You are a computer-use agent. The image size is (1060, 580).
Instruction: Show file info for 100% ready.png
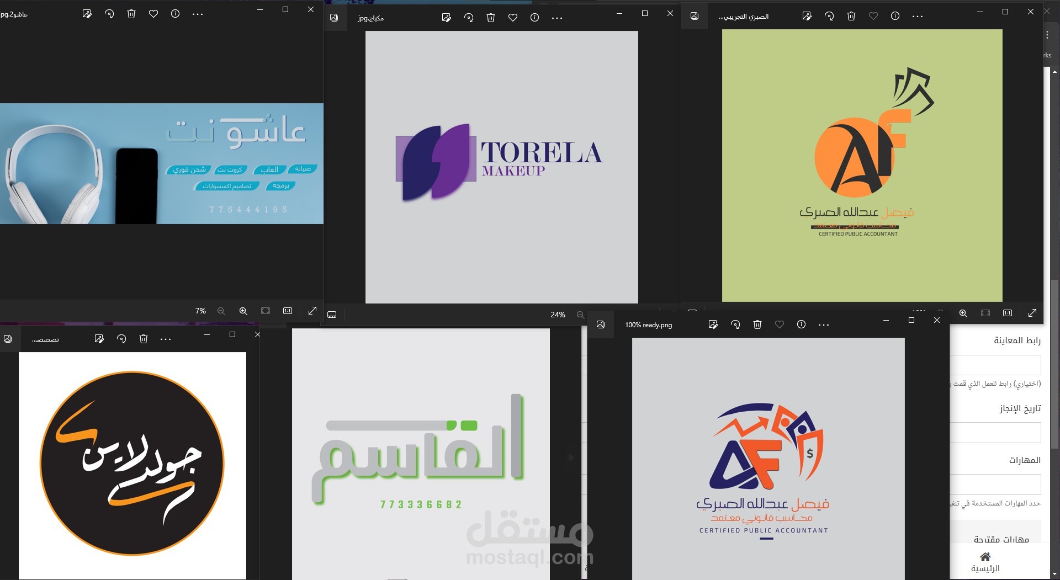[x=801, y=324]
